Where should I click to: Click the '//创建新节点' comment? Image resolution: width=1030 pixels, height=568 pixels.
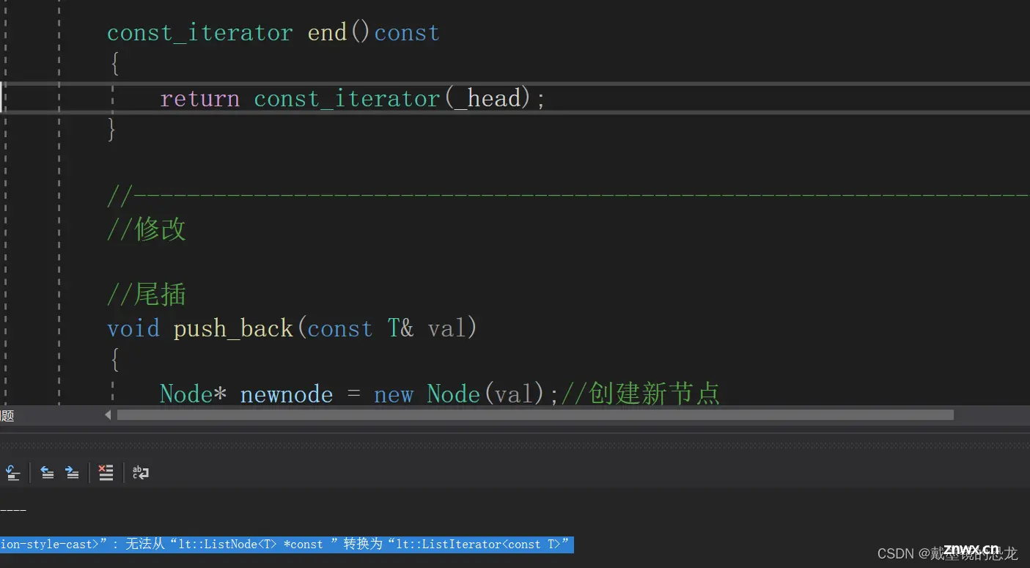pyautogui.click(x=641, y=394)
